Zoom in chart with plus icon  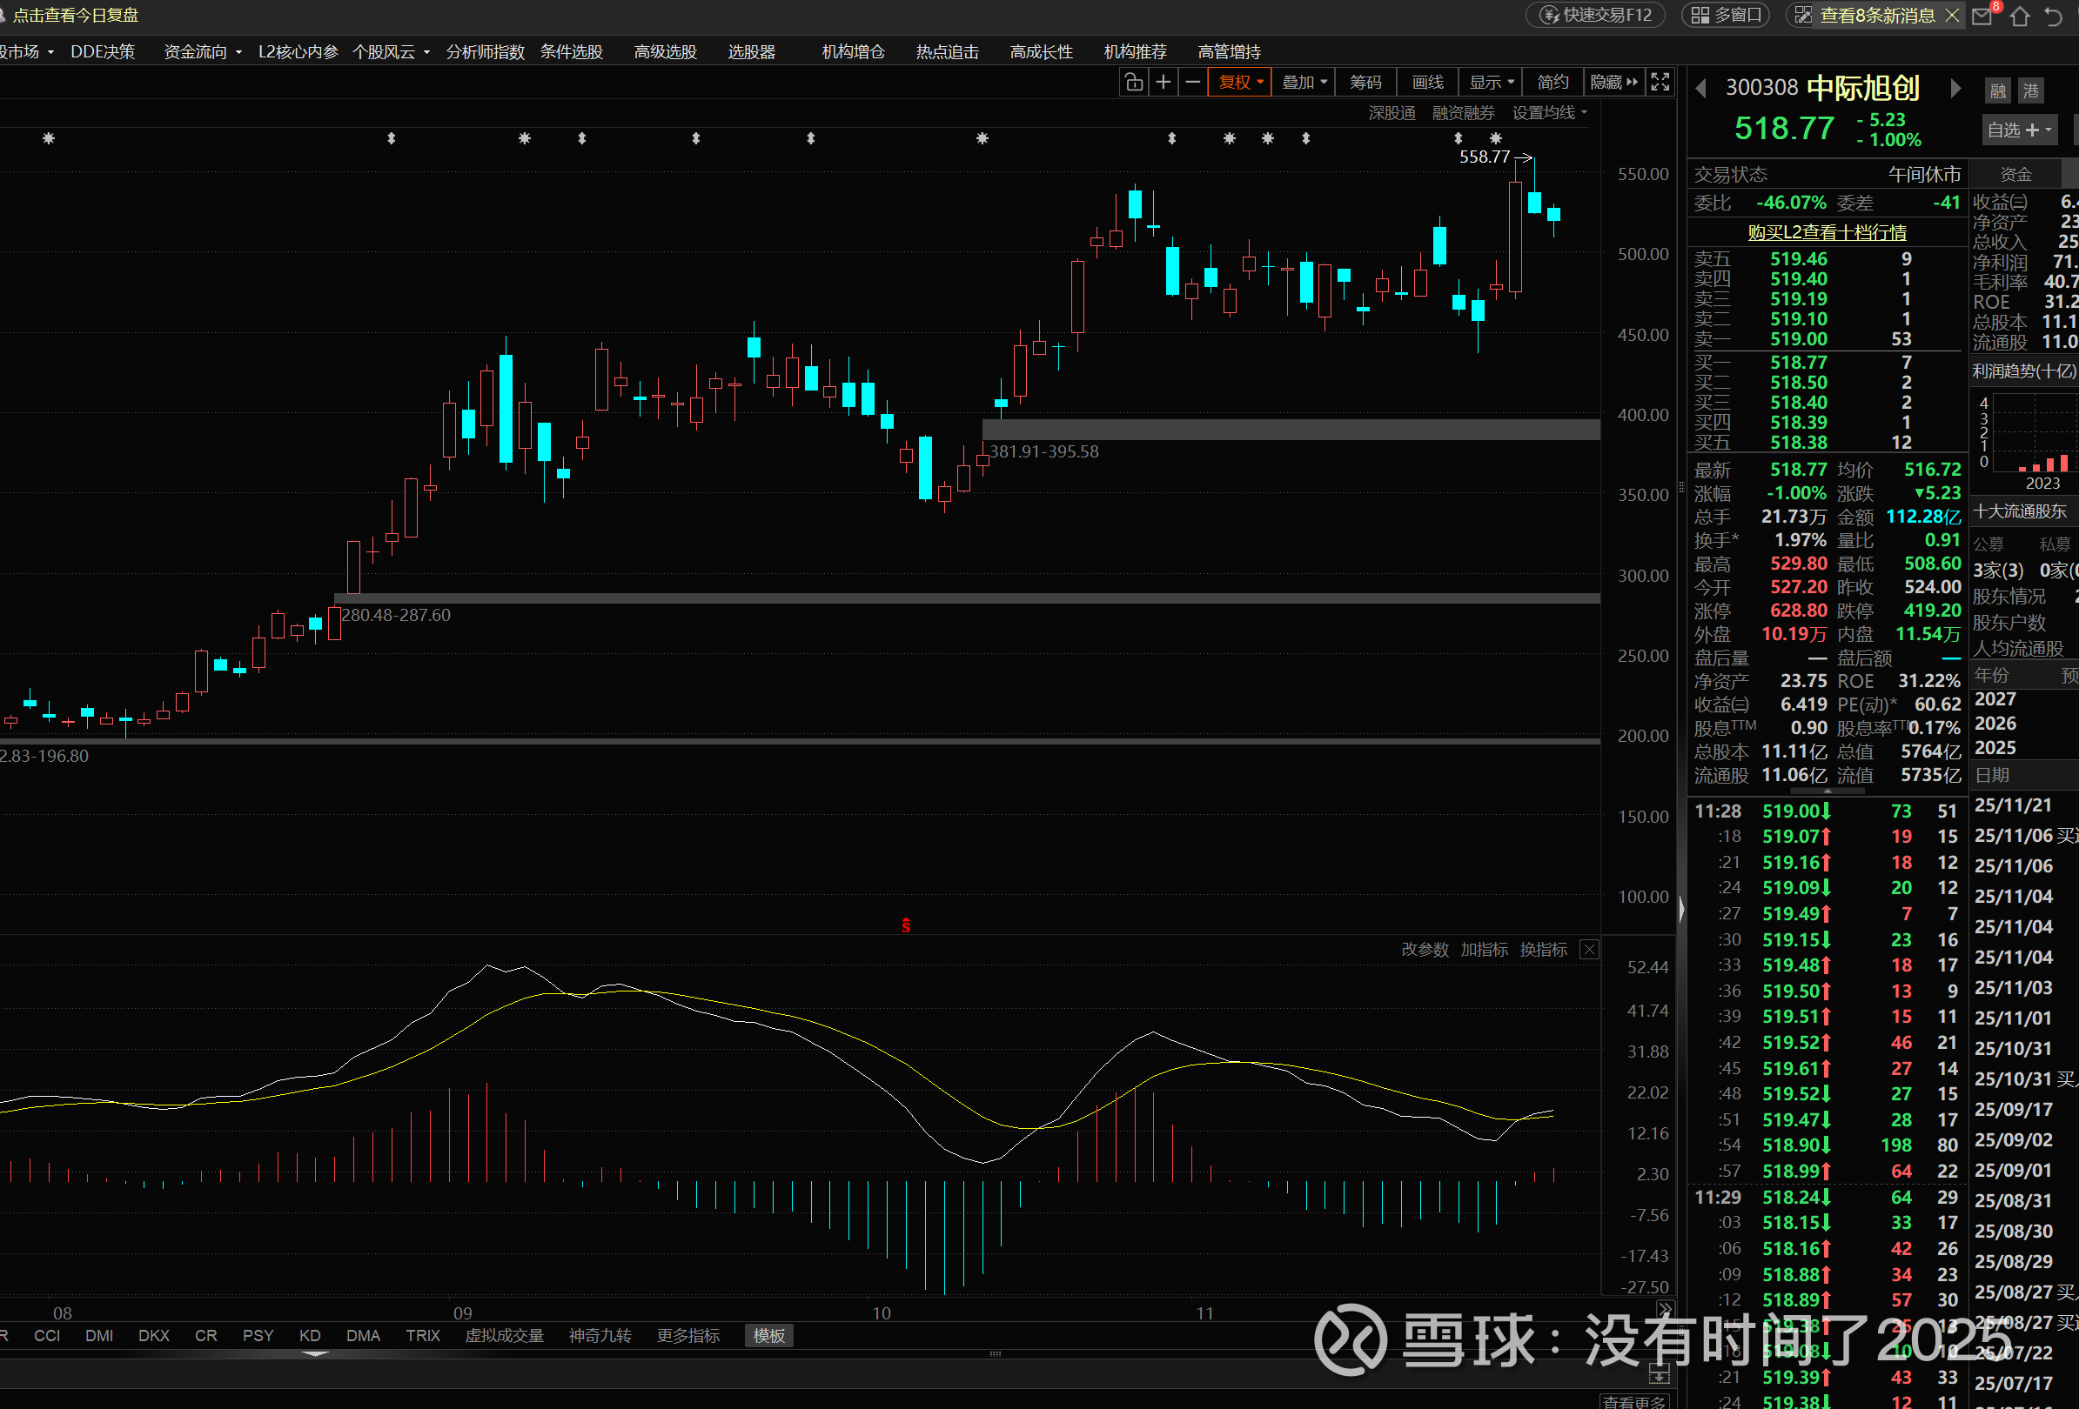[1163, 83]
